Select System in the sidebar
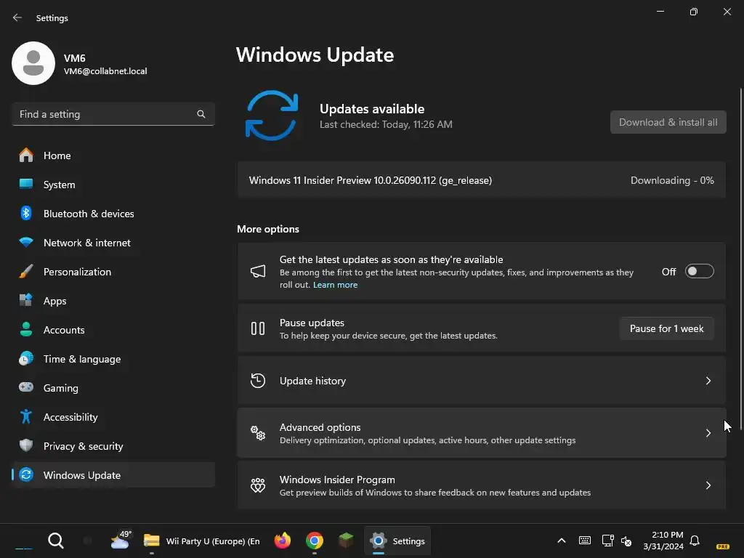Viewport: 744px width, 558px height. coord(113,185)
